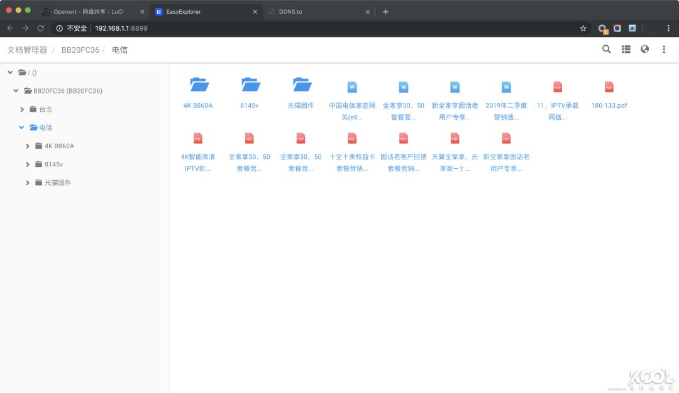Switch to the Openwrt LuCI browser tab

click(88, 12)
